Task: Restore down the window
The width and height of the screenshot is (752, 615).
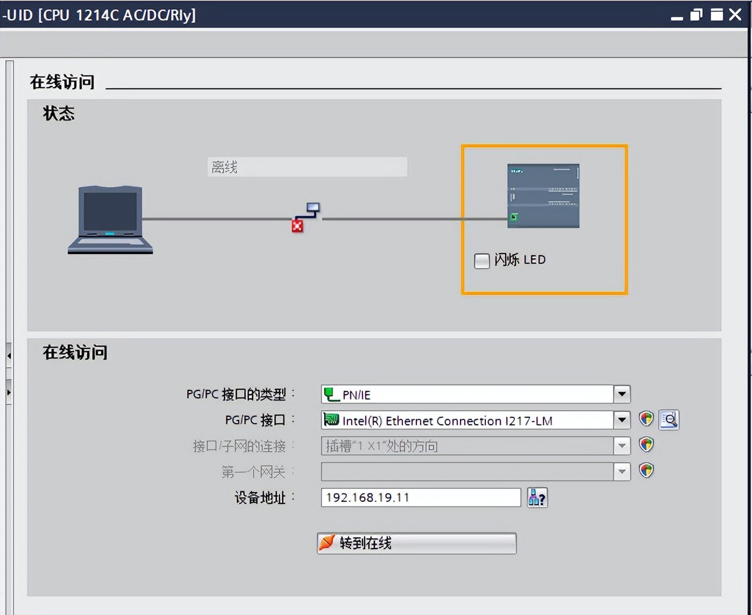Action: 697,15
